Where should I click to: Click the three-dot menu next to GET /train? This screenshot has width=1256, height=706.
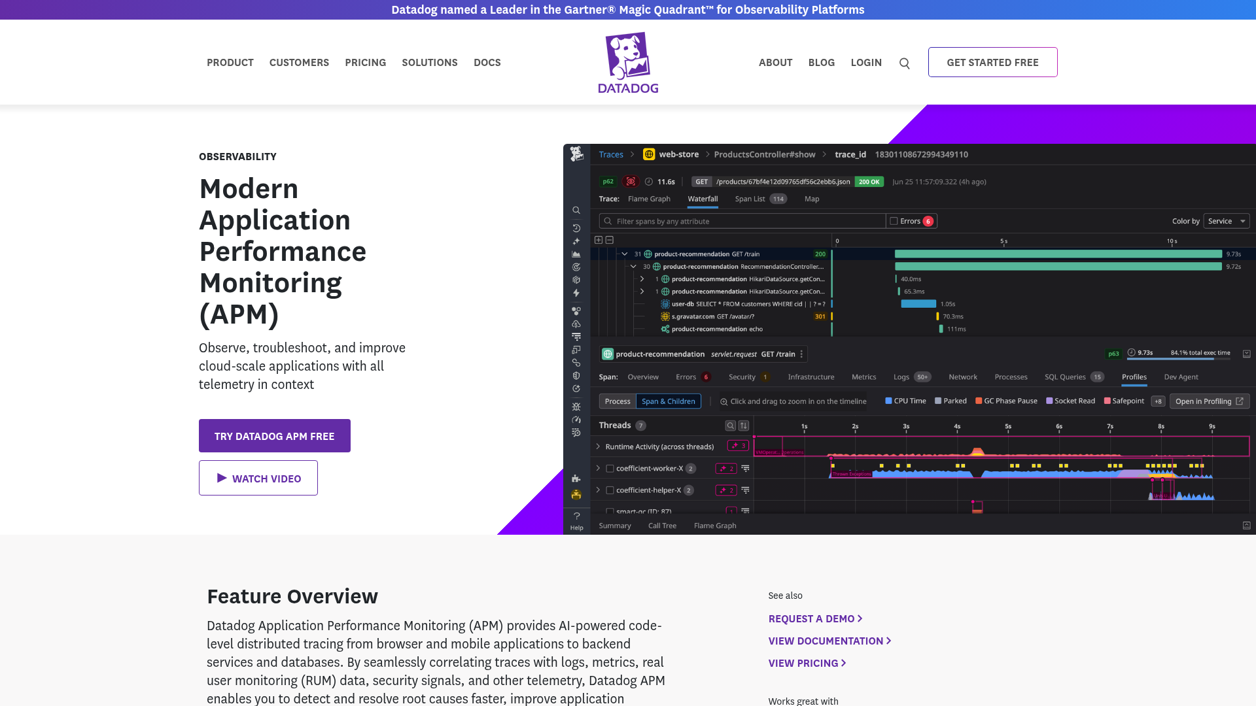[x=801, y=354]
